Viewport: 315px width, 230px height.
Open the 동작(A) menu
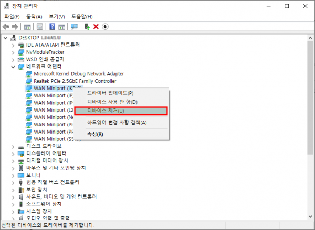30,16
